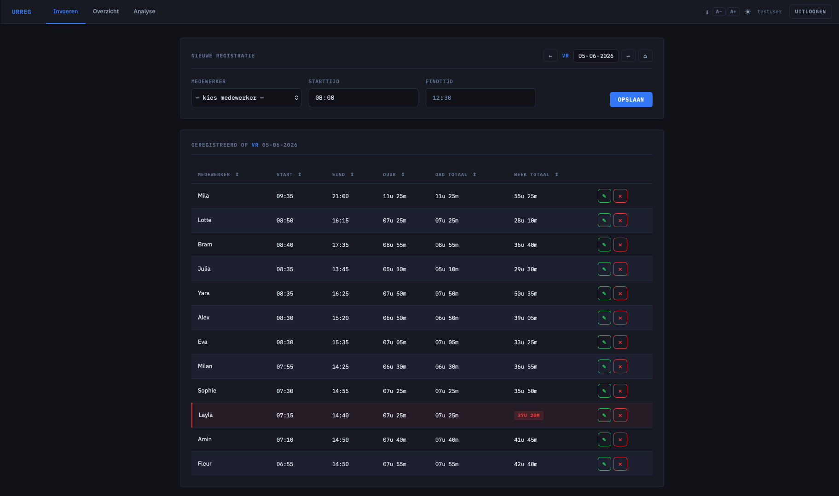Focus the Eindtijd field 12:30
Viewport: 839px width, 496px height.
(x=480, y=98)
